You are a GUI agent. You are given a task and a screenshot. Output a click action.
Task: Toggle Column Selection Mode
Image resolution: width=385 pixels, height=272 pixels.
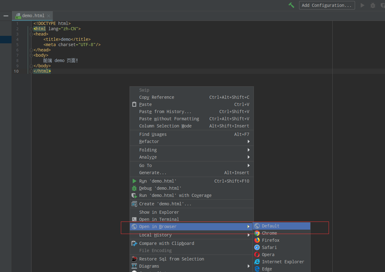[x=192, y=126]
